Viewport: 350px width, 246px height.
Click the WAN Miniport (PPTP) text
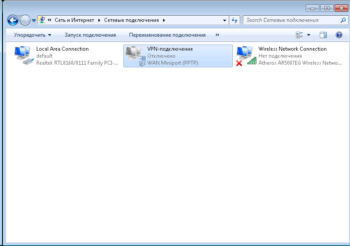coord(173,63)
